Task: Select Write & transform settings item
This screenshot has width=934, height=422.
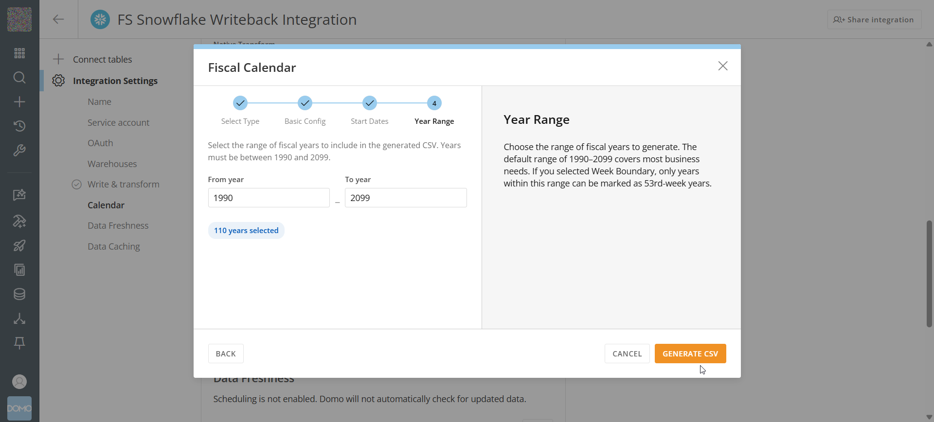Action: pyautogui.click(x=124, y=185)
